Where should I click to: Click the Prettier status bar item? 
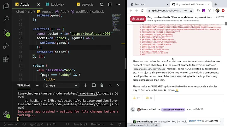(98, 124)
